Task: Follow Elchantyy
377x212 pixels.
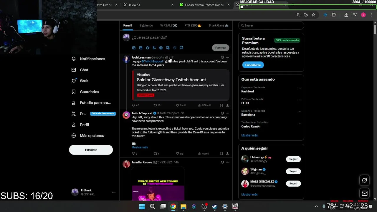Action: 293,159
